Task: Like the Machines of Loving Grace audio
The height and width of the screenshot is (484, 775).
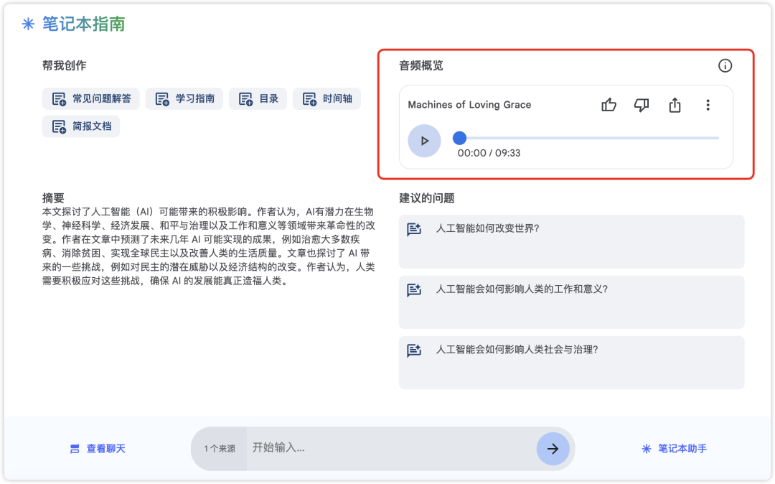Action: 608,105
